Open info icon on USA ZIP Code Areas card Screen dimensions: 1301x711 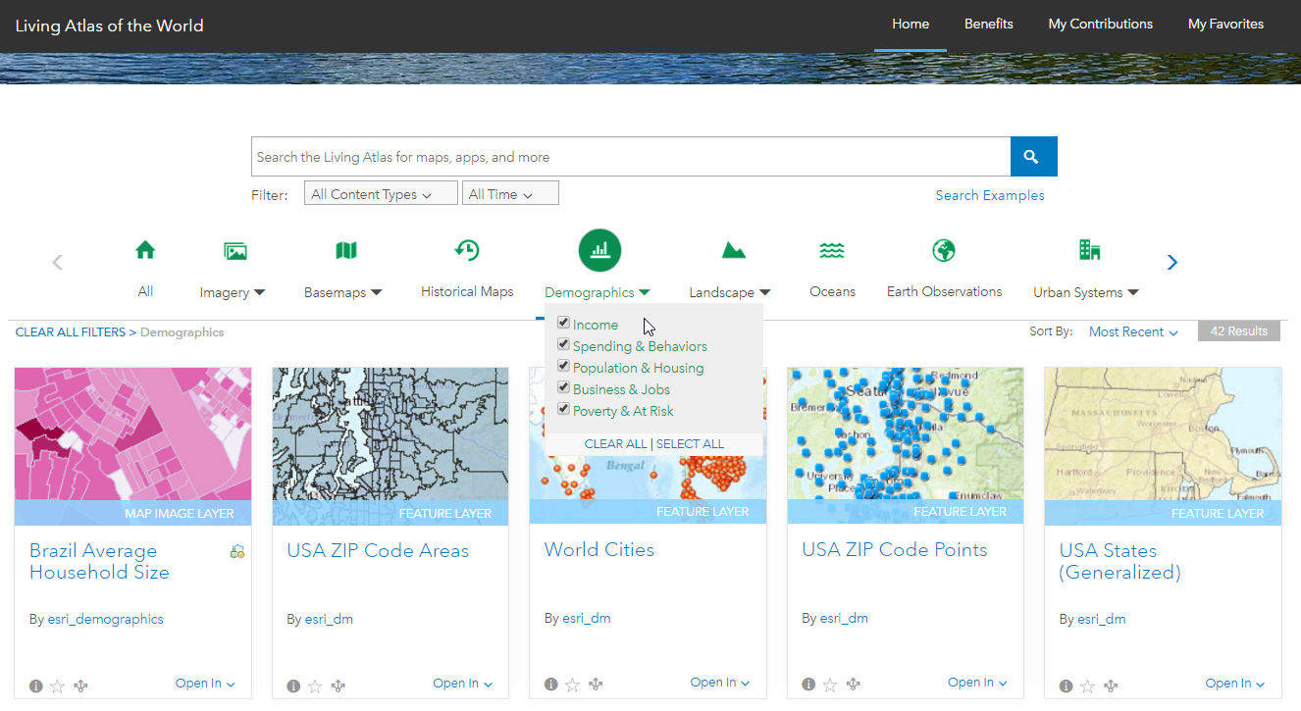pos(293,686)
